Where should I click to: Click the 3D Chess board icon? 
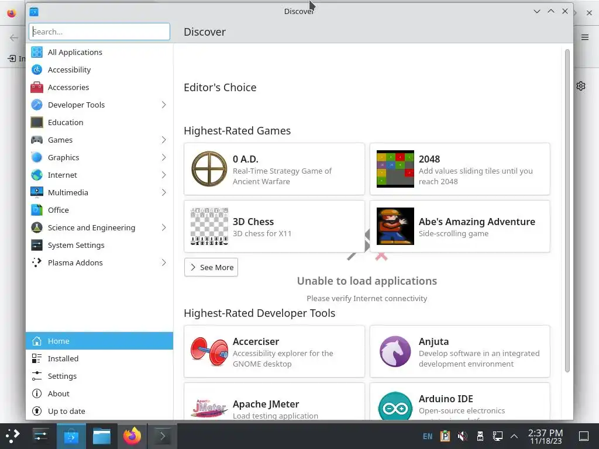(209, 226)
